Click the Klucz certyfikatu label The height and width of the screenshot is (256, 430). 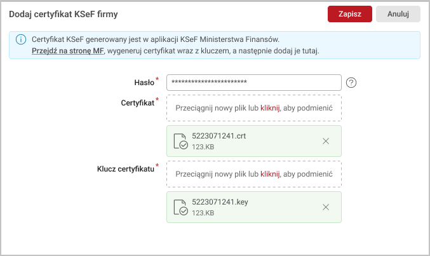click(125, 169)
